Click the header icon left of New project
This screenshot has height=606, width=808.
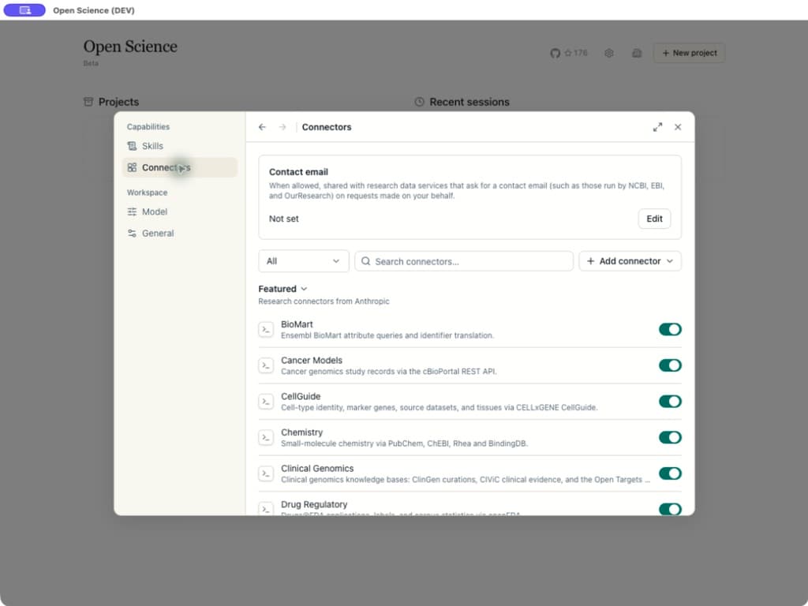pos(637,53)
